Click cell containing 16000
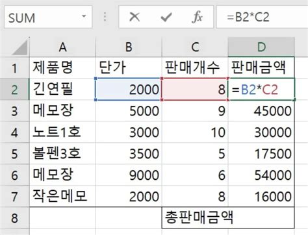The width and height of the screenshot is (308, 235). (261, 196)
